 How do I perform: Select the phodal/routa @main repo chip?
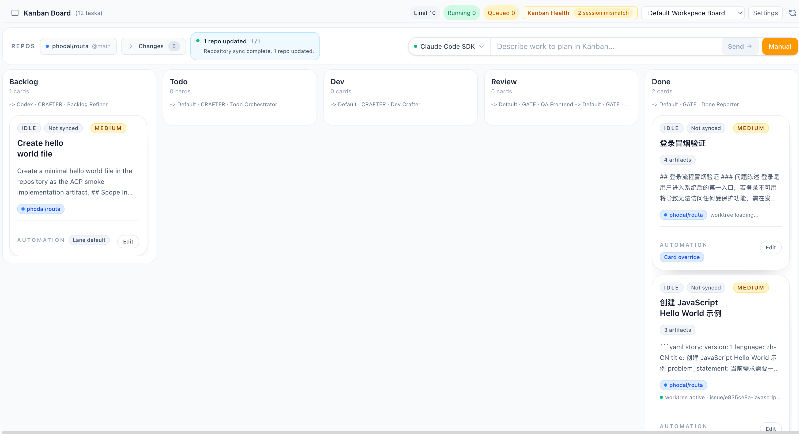pos(78,46)
